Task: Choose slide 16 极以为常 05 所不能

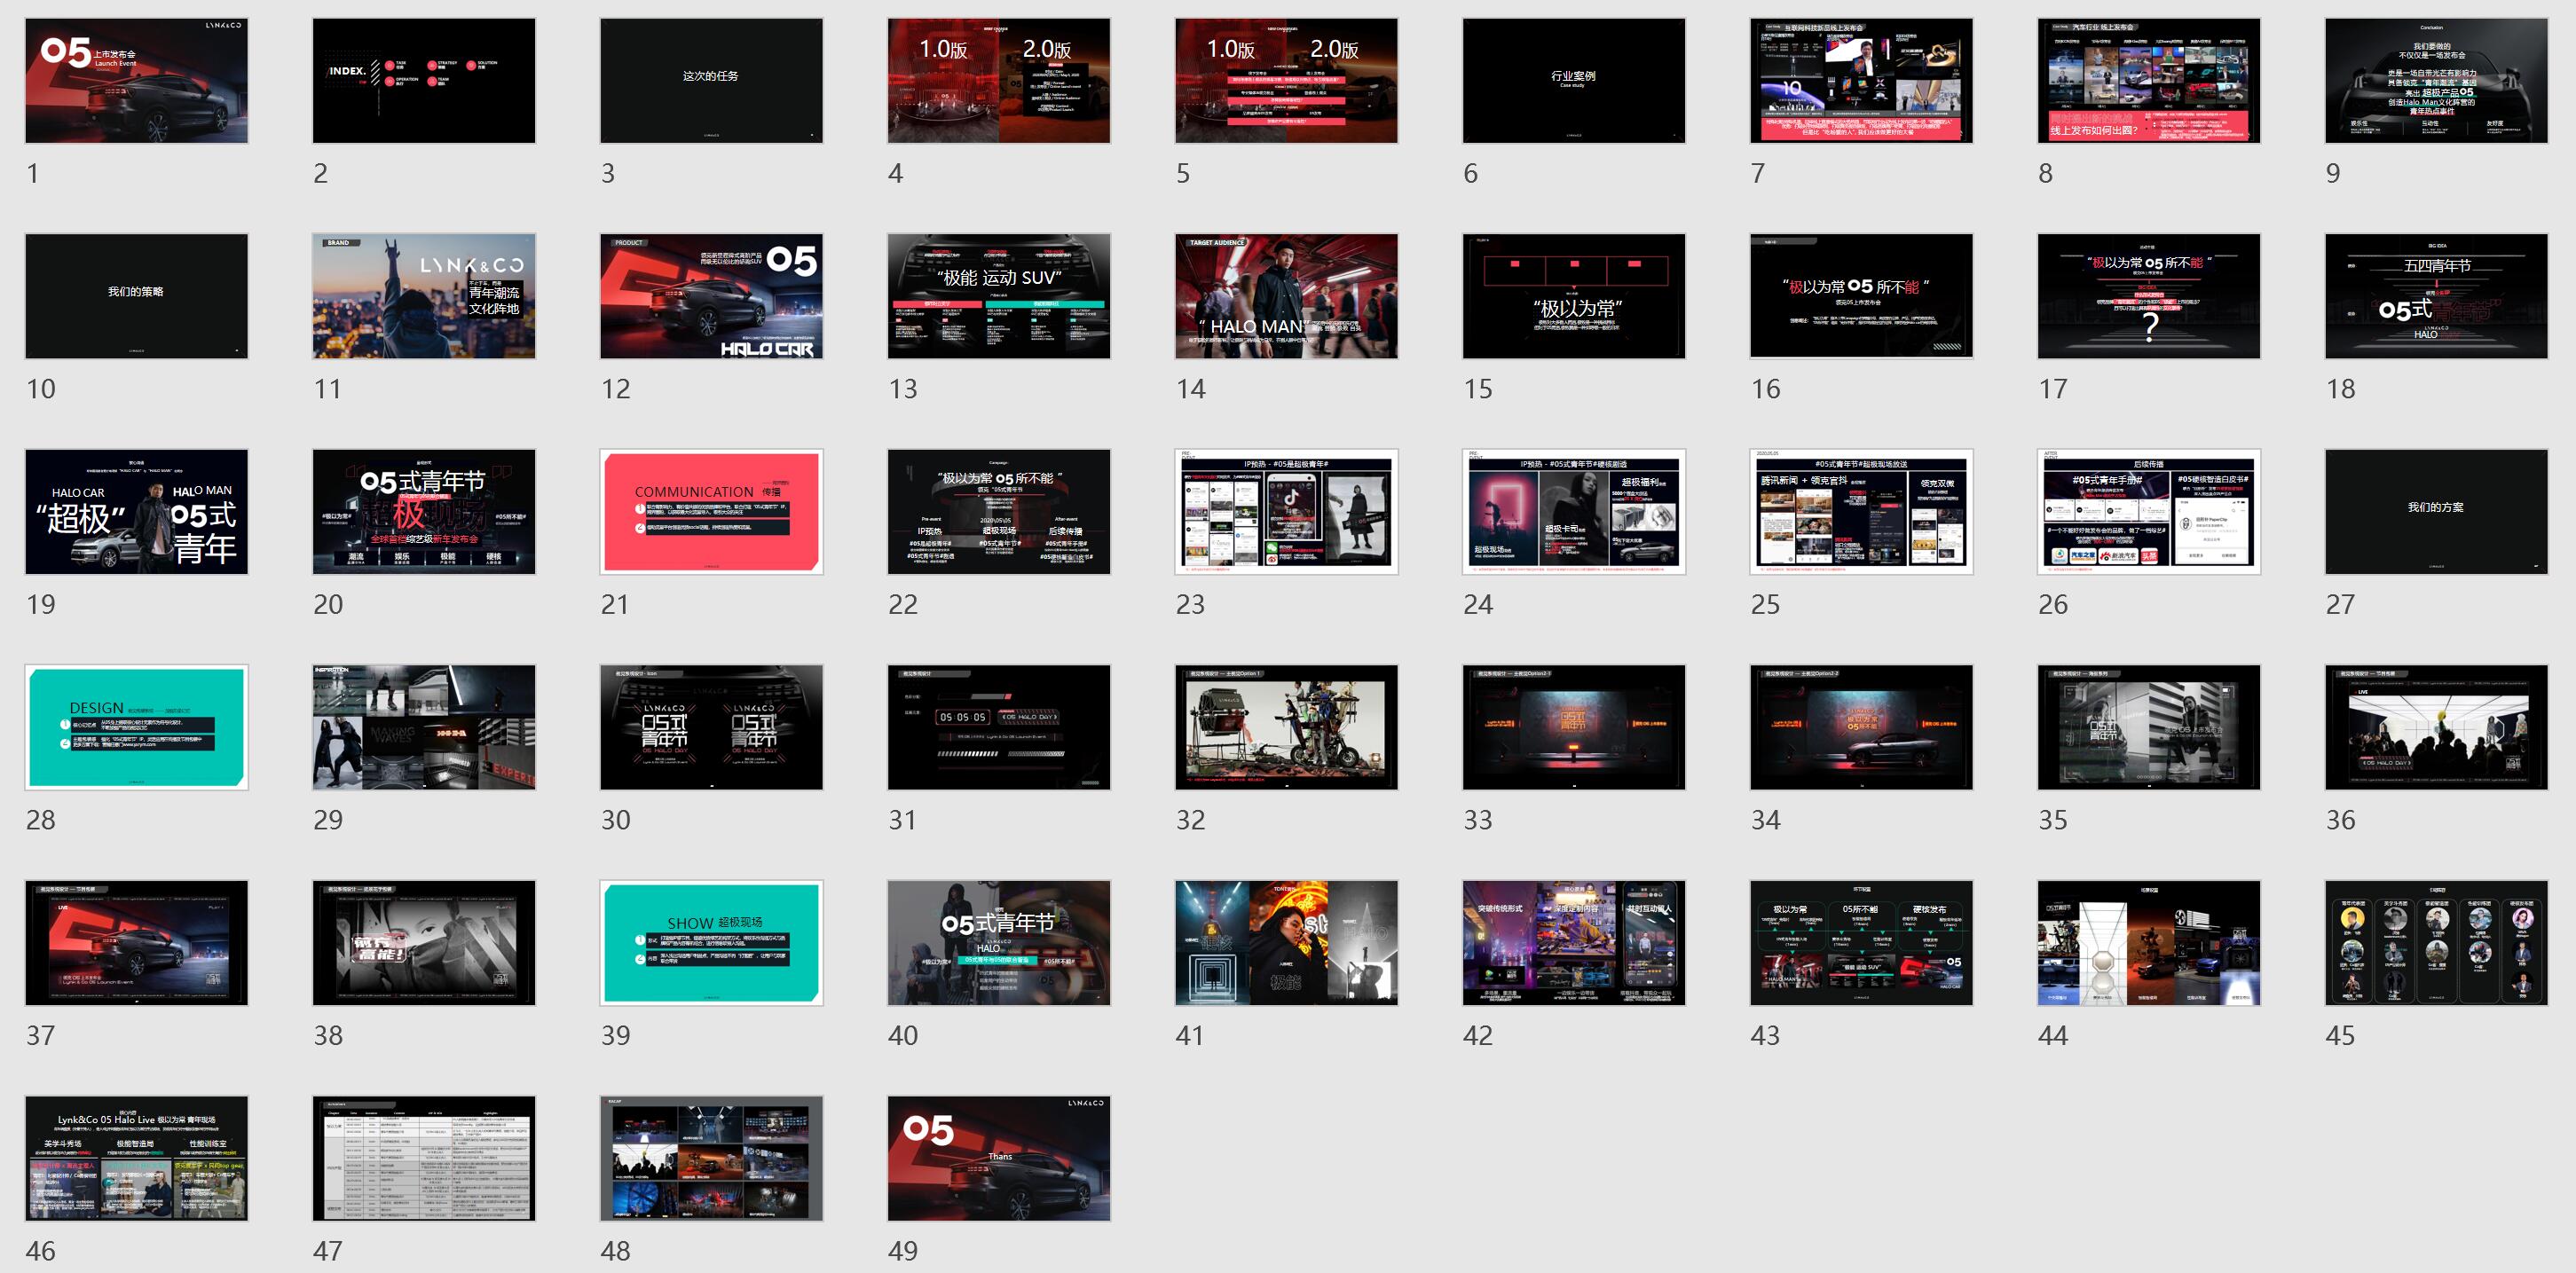Action: (1861, 296)
